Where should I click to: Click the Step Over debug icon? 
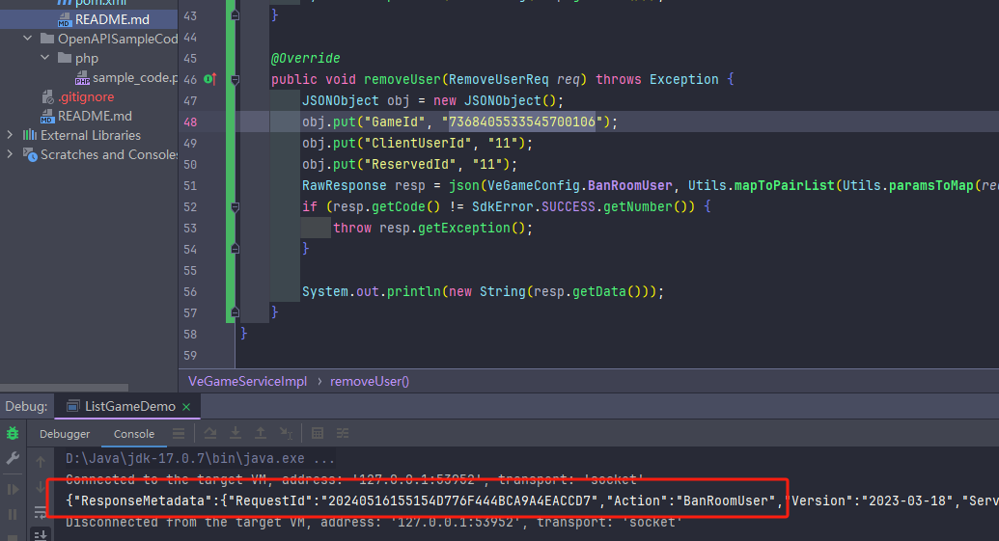tap(210, 433)
